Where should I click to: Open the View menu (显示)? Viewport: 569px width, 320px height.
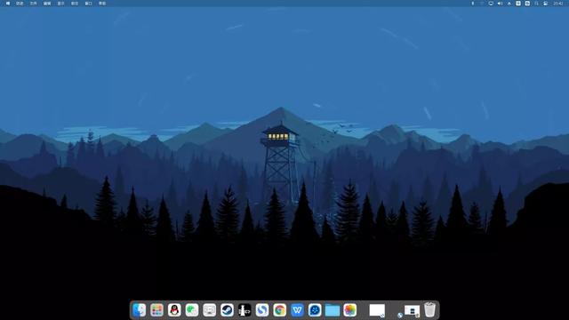(61, 4)
